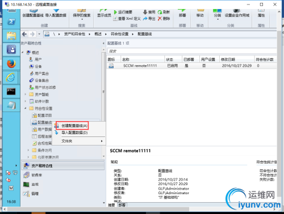Expand the 软件计数 tree node
This screenshot has width=284, height=214.
26,101
